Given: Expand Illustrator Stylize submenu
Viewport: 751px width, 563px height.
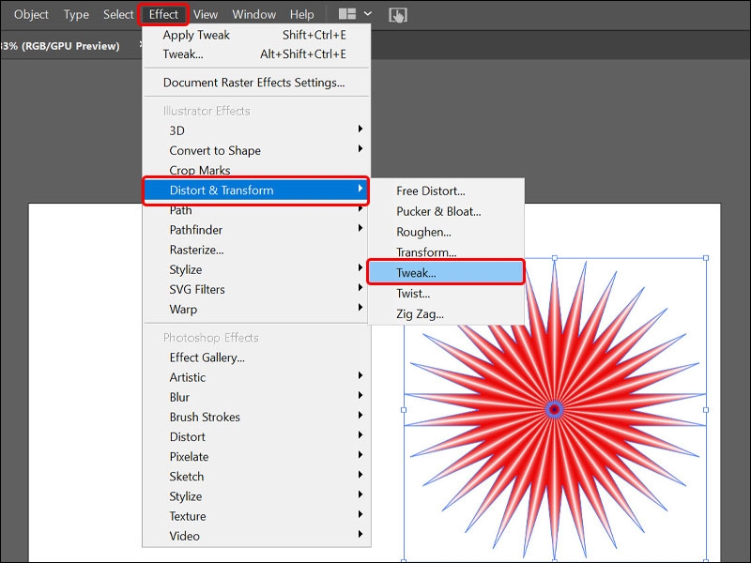Looking at the screenshot, I should tap(256, 269).
